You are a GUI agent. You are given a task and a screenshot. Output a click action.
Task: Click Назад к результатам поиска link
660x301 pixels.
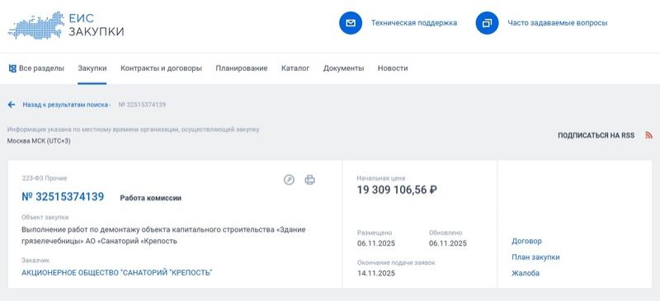coord(65,105)
